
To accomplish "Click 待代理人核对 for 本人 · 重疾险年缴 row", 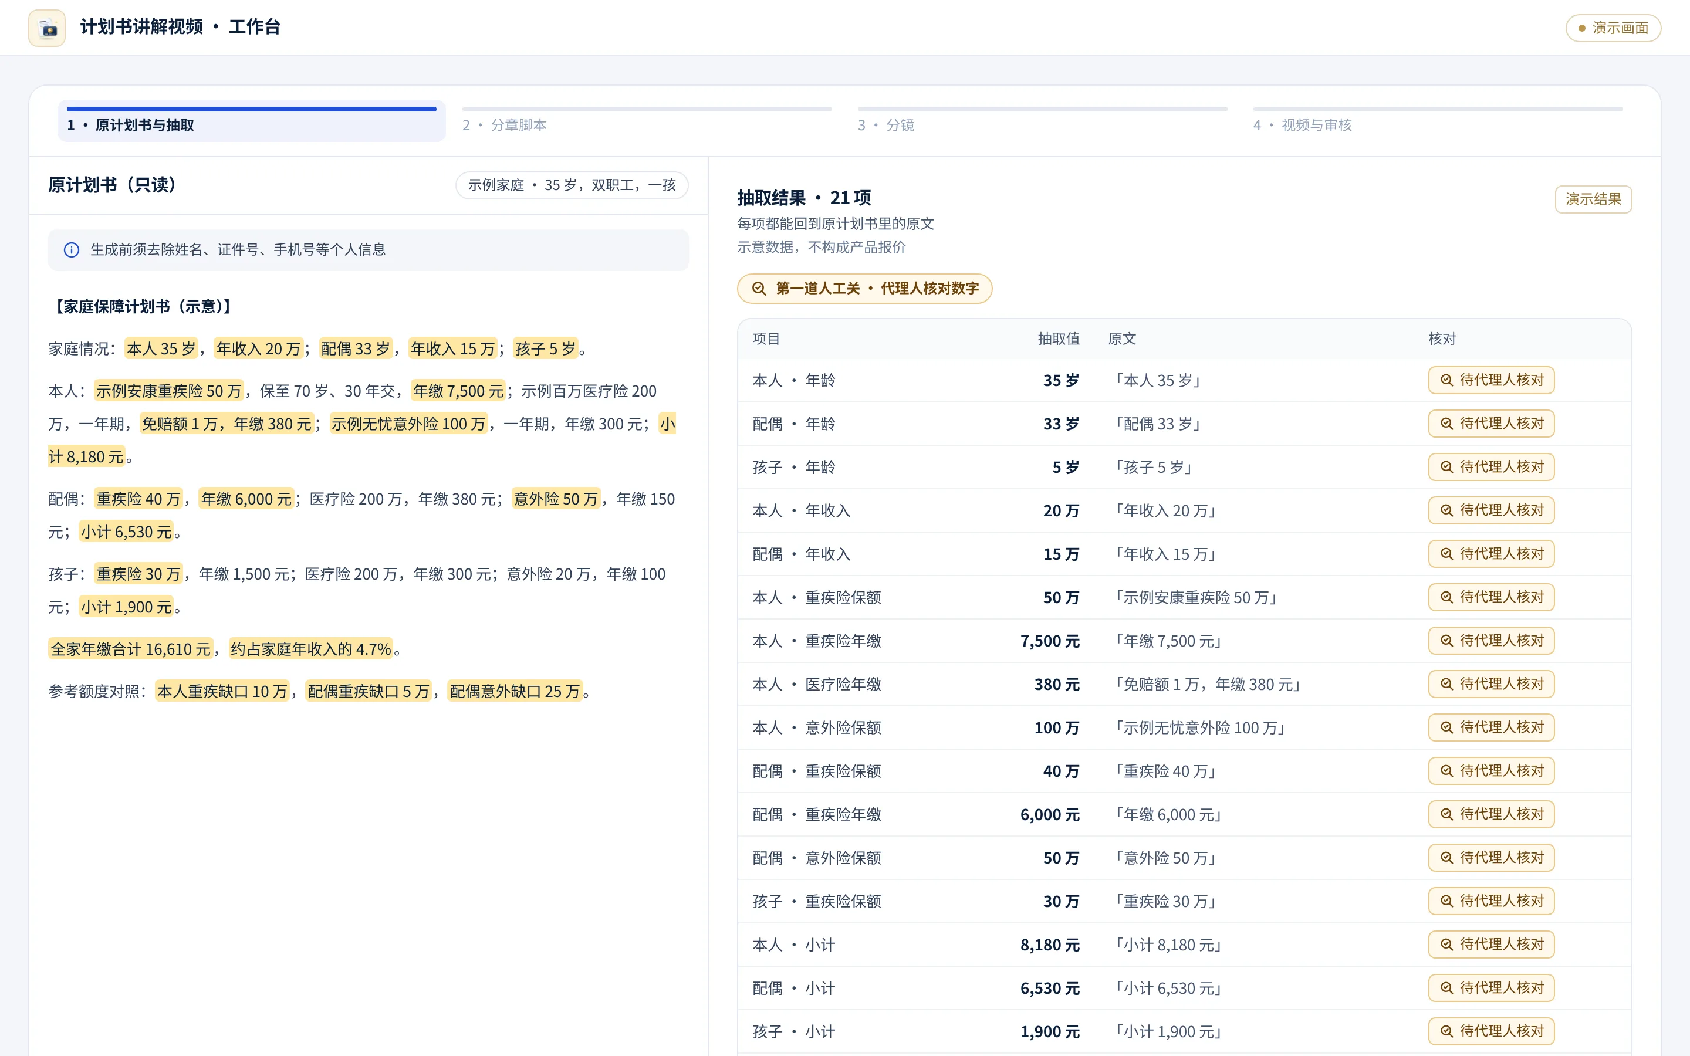I will [x=1491, y=641].
